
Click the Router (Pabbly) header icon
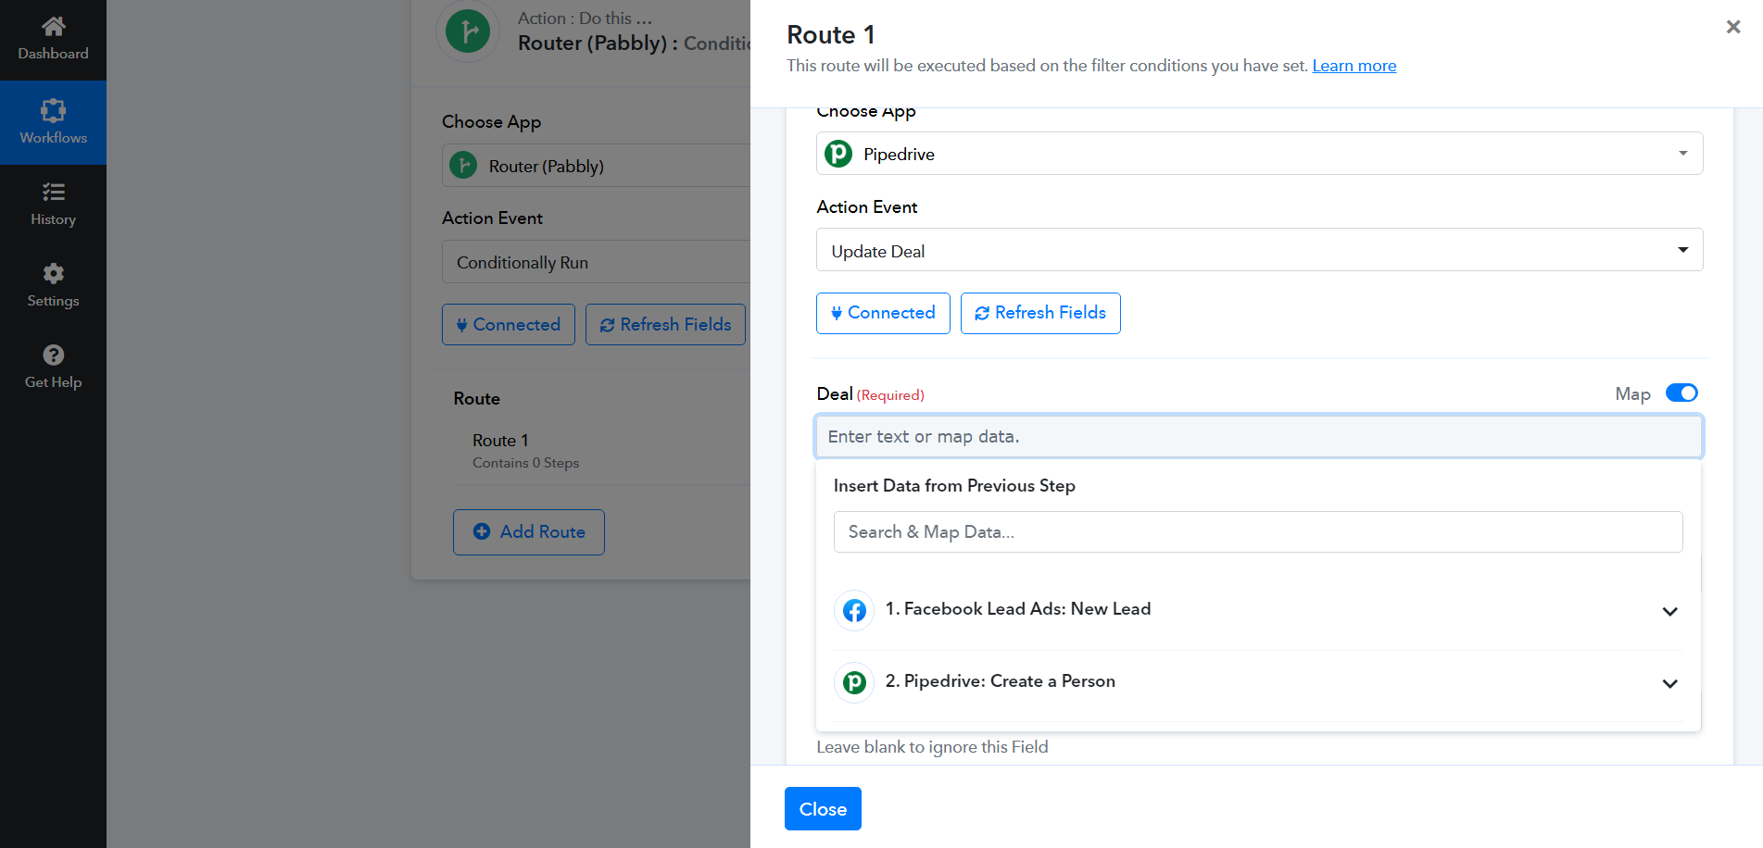point(468,31)
